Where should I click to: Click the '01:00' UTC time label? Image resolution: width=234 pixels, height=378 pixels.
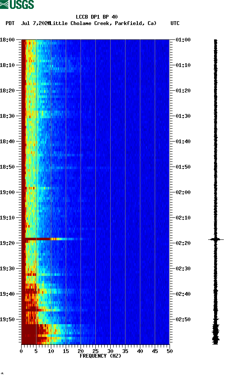[183, 39]
